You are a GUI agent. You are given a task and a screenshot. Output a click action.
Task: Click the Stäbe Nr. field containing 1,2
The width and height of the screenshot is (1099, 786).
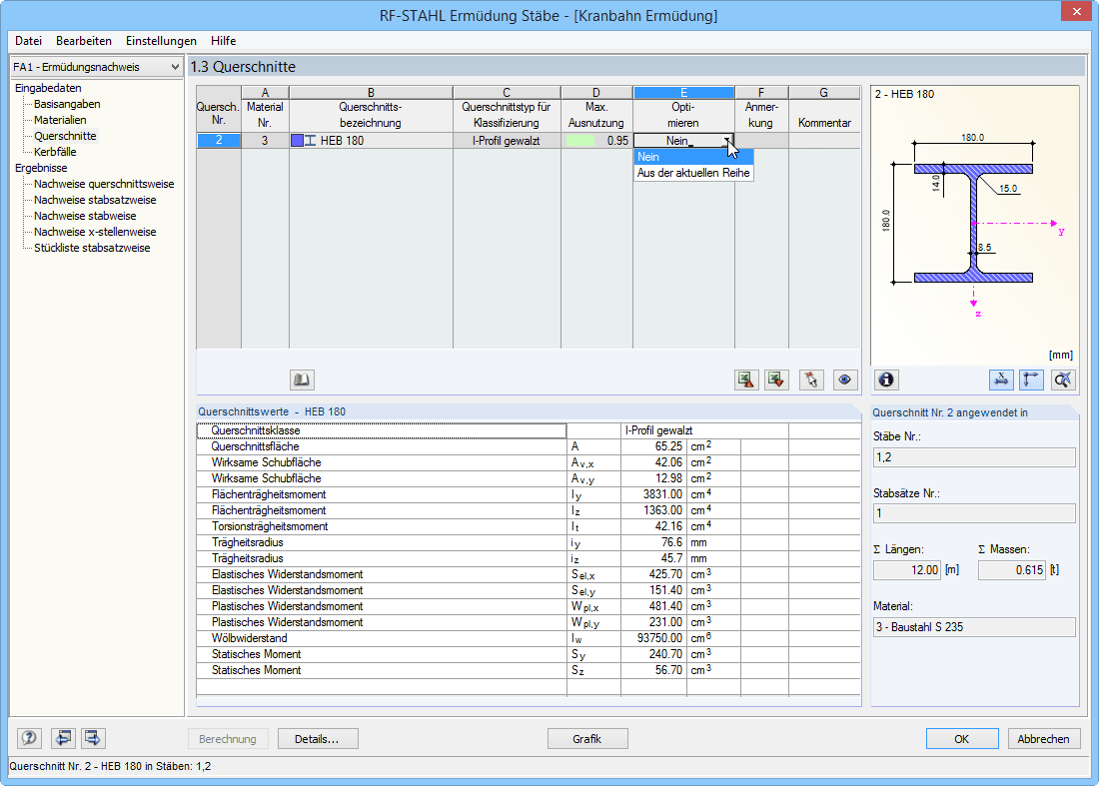pos(974,457)
